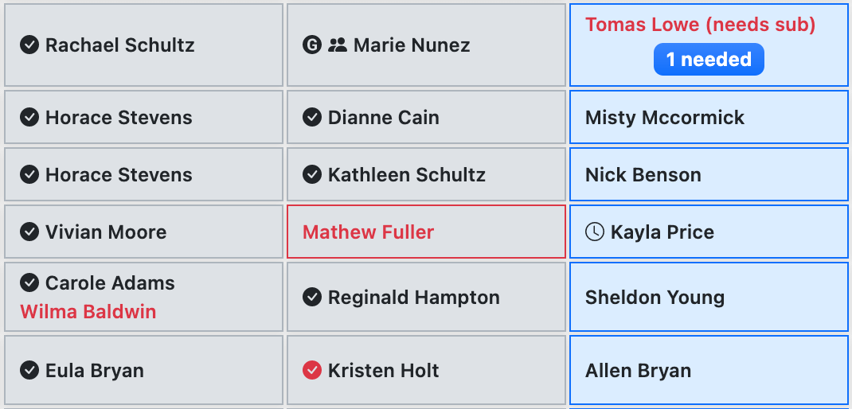
Task: Choose the Sheldon Young slot
Action: [709, 298]
